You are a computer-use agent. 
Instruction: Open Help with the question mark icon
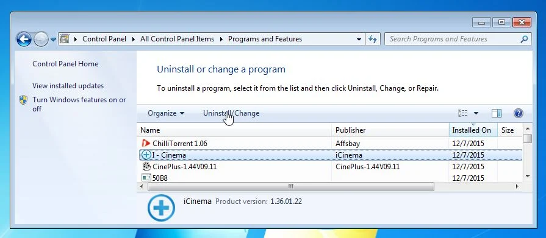pyautogui.click(x=518, y=113)
